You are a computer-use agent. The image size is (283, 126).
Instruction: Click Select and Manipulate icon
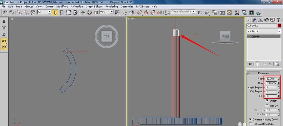pyautogui.click(x=125, y=12)
